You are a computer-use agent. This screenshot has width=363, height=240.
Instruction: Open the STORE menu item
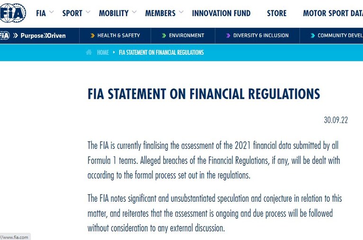point(277,13)
